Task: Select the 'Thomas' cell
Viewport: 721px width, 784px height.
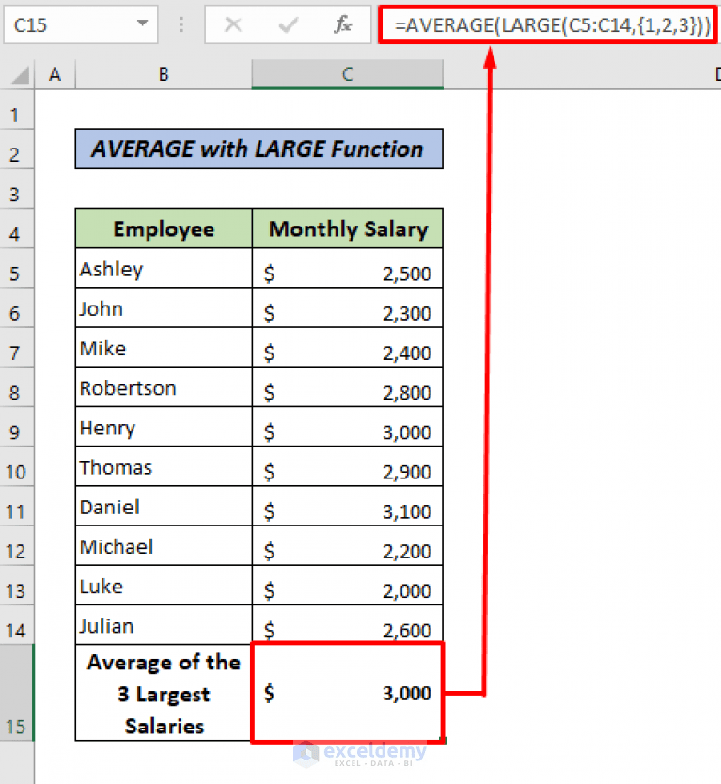Action: [164, 466]
